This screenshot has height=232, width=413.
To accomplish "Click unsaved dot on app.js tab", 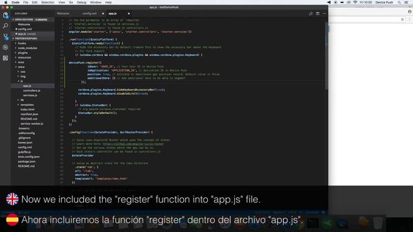I will (x=129, y=14).
